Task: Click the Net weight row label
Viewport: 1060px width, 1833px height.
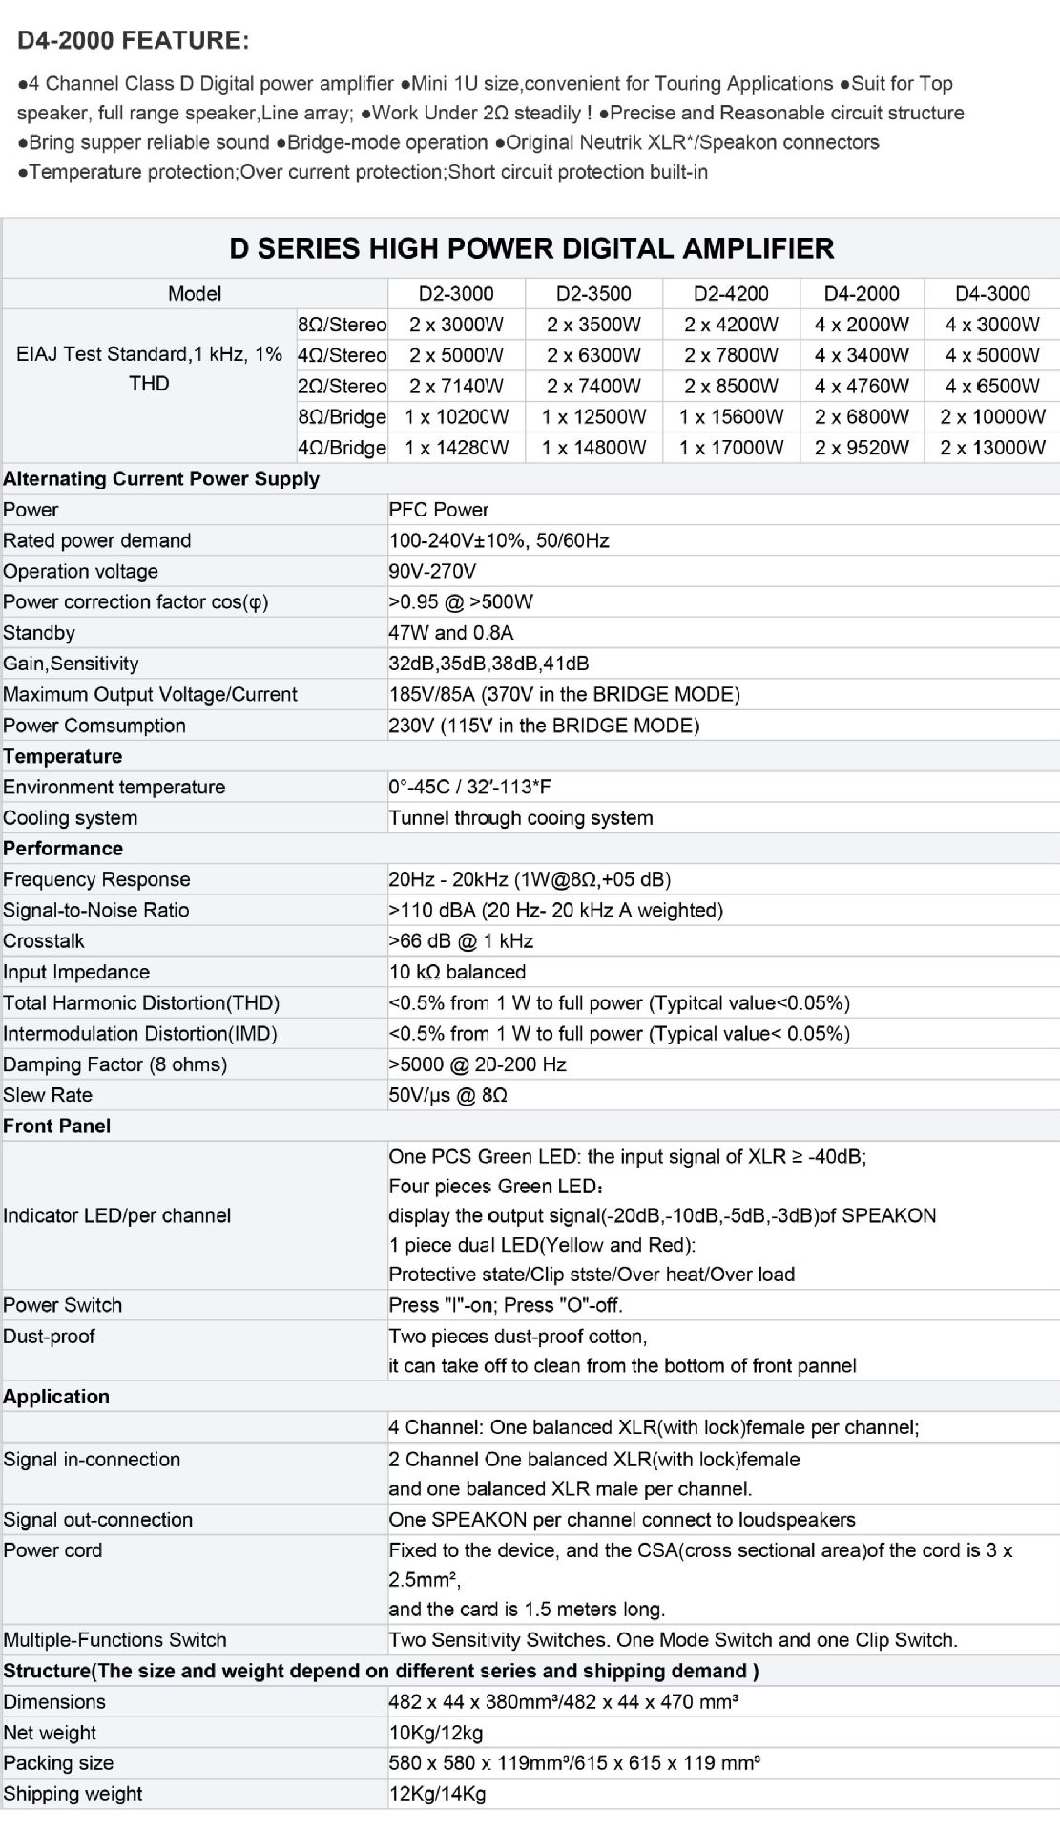Action: coord(50,1733)
